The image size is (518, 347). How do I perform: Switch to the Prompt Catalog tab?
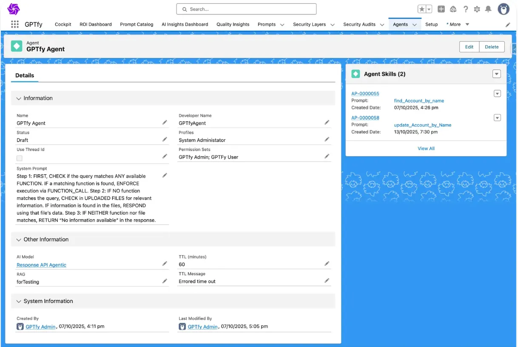pyautogui.click(x=137, y=24)
